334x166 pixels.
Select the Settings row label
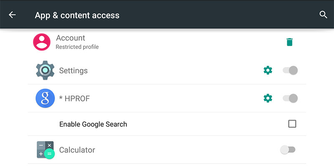point(73,70)
